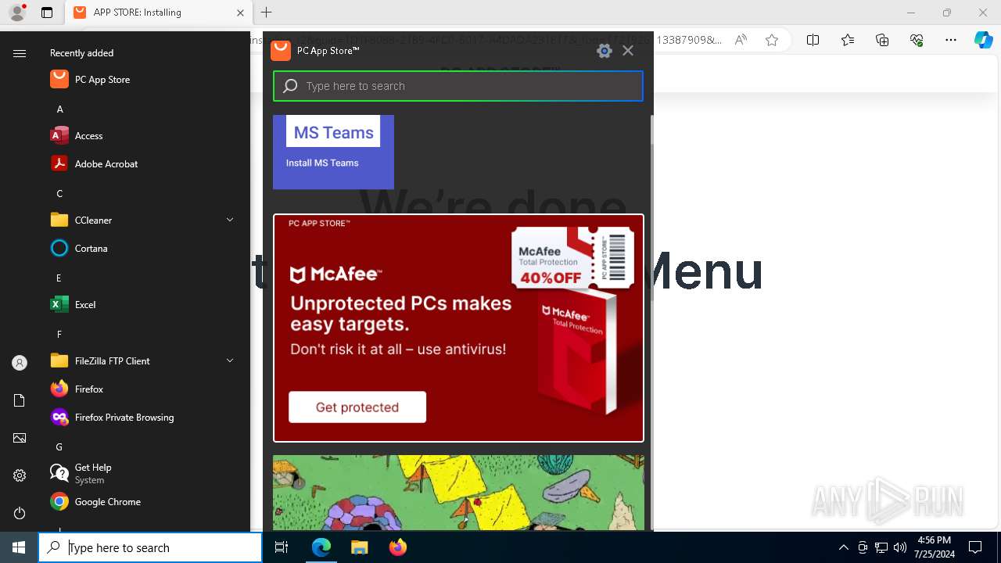Viewport: 1001px width, 563px height.
Task: Open the CCleaner folder icon
Action: pyautogui.click(x=59, y=221)
